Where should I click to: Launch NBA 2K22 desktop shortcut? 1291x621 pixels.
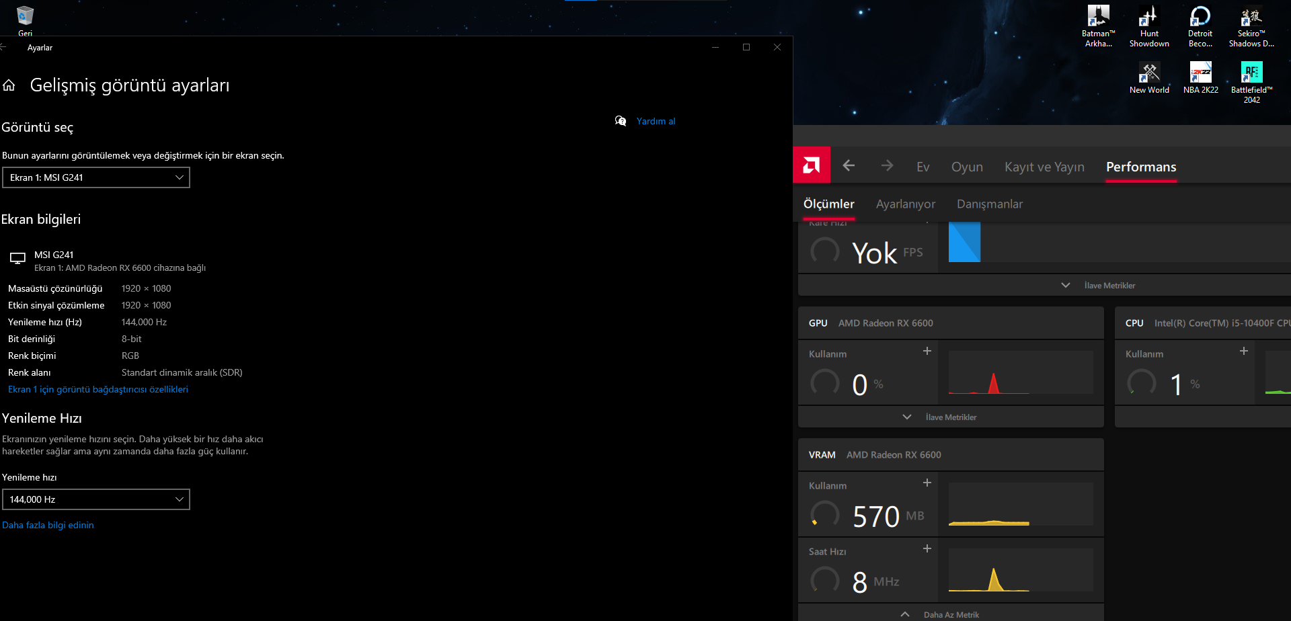click(1201, 78)
